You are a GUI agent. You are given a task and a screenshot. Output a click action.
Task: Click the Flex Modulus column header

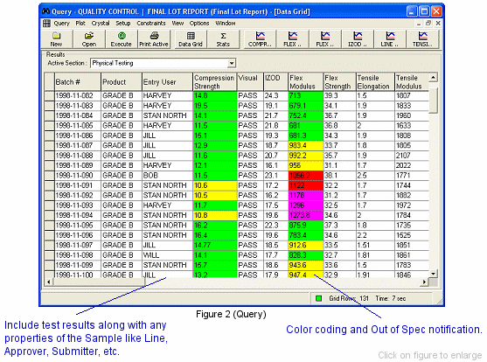306,82
